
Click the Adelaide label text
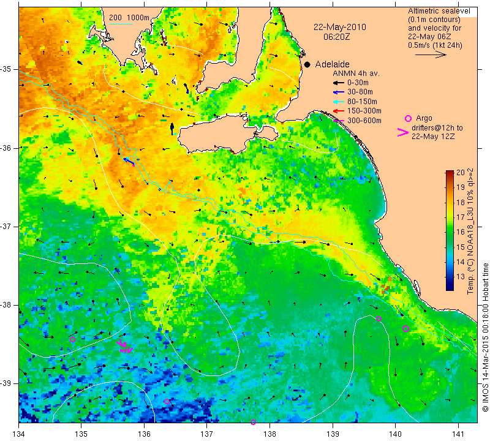[x=332, y=64]
